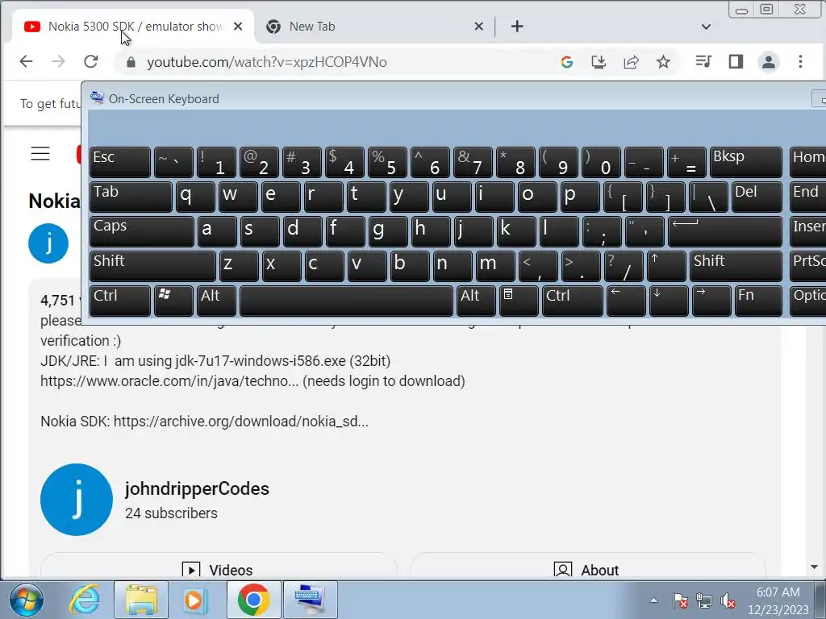Click Tab key on On-Screen Keyboard
Image resolution: width=826 pixels, height=619 pixels.
(x=131, y=197)
